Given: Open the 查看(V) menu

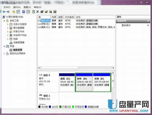Looking at the screenshot, I should point(27,7).
